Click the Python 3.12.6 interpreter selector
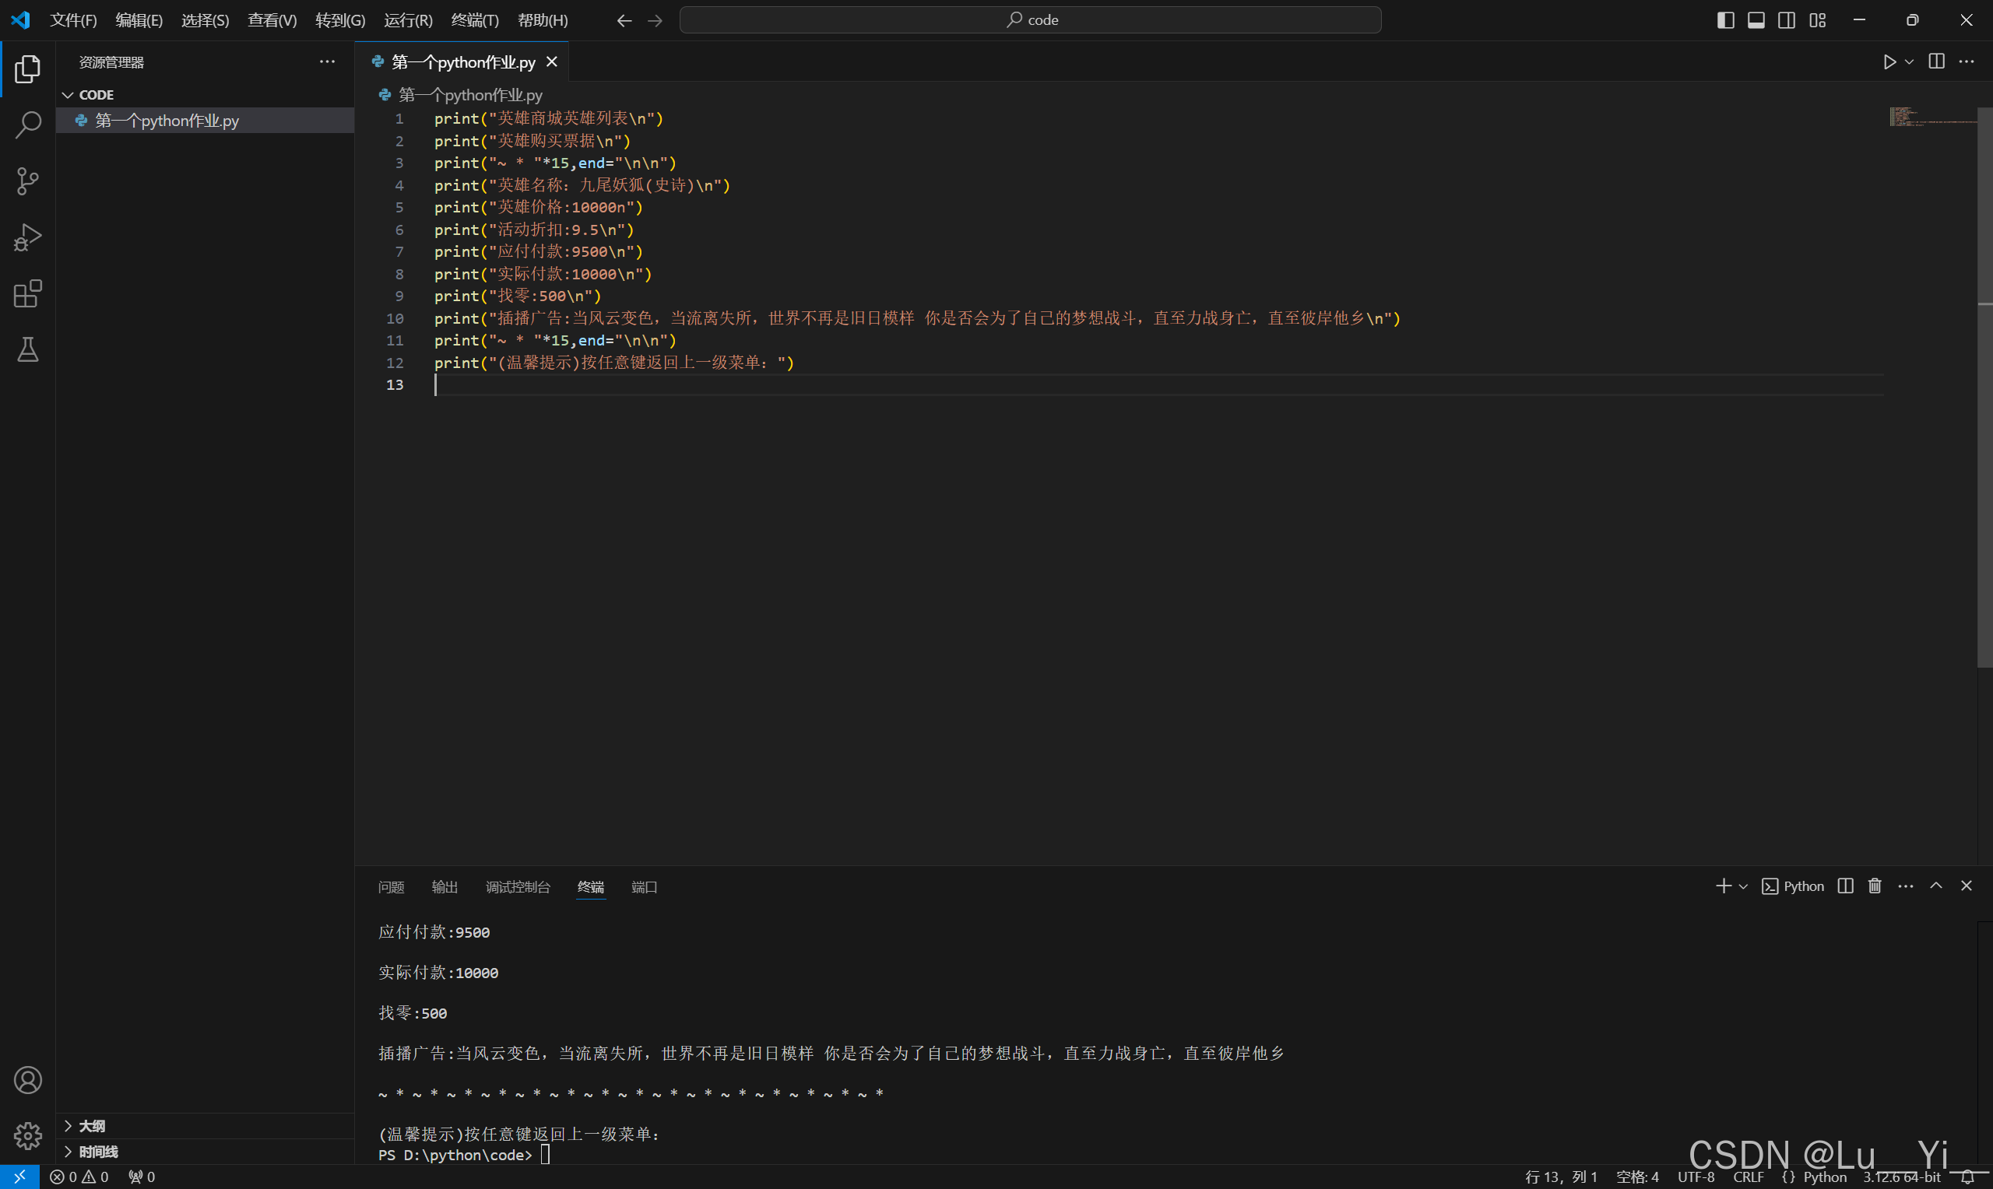The height and width of the screenshot is (1189, 1993). pos(1901,1177)
